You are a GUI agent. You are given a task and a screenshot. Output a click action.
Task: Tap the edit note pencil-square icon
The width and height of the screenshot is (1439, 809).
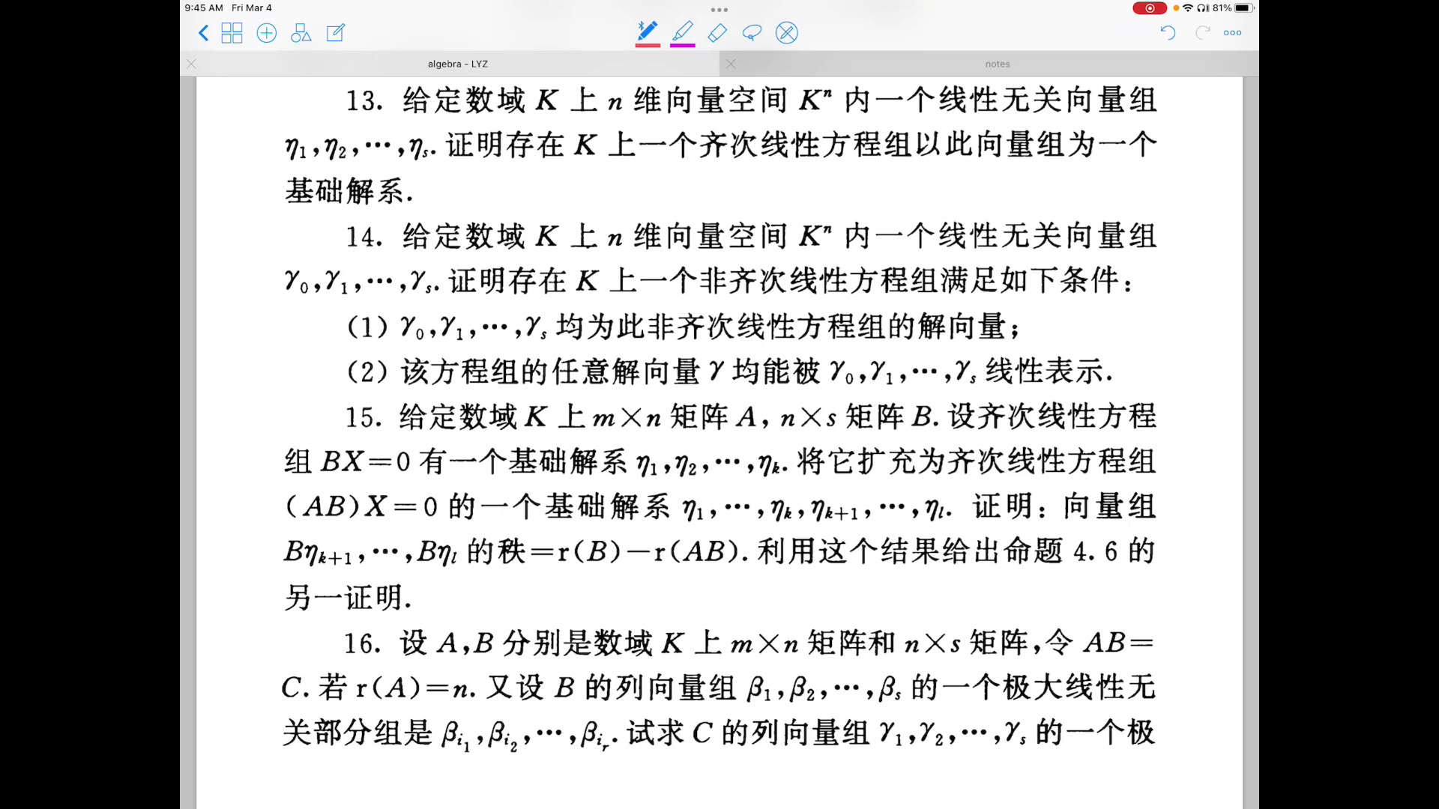[336, 33]
